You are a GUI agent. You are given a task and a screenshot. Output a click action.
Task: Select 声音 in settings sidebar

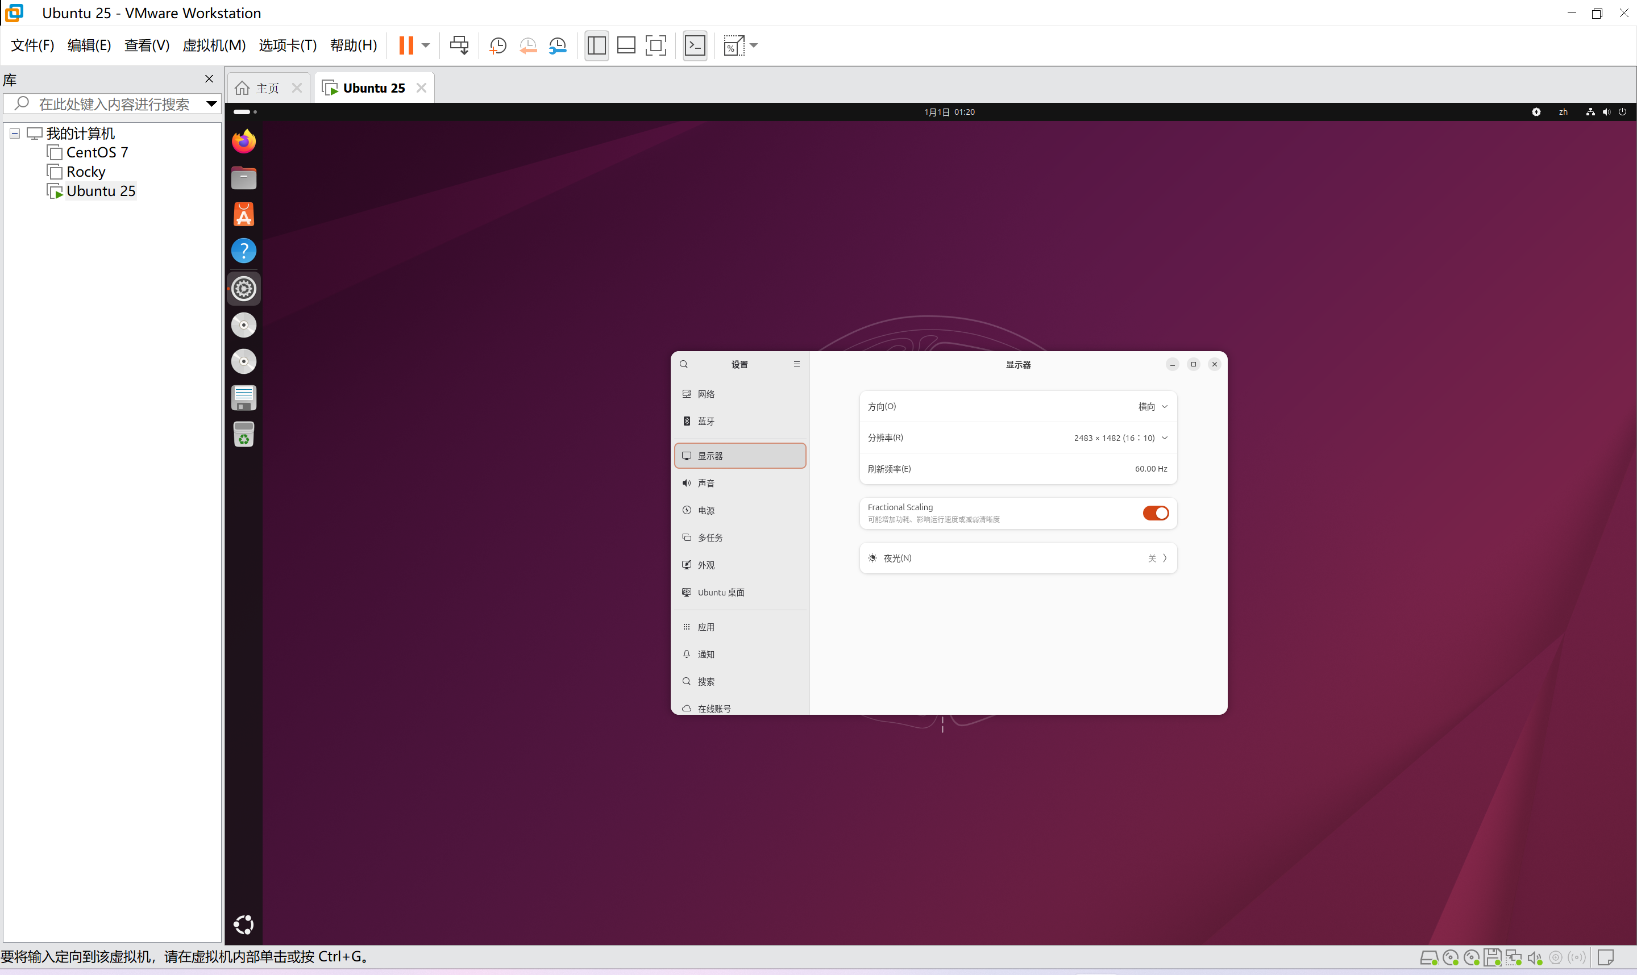point(706,483)
